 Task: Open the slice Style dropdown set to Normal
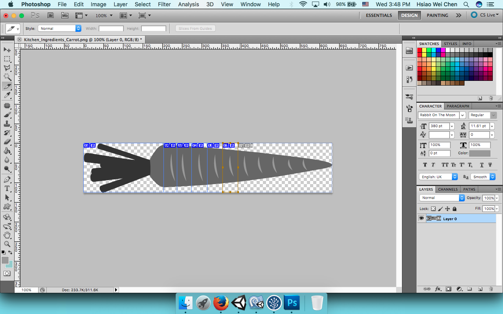[59, 29]
